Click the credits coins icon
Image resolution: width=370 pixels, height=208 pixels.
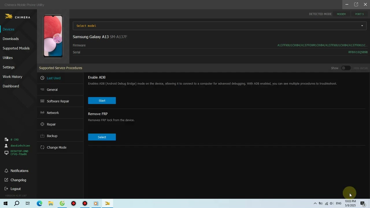(6, 140)
